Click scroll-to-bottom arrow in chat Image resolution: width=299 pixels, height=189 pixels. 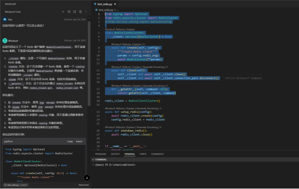tap(87, 178)
